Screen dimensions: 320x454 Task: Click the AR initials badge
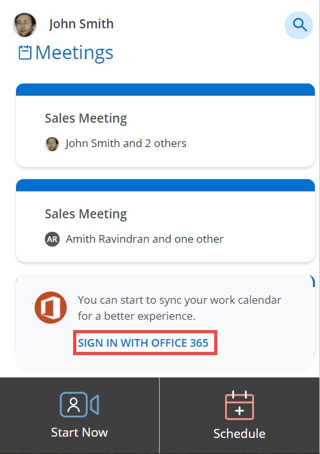[52, 240]
